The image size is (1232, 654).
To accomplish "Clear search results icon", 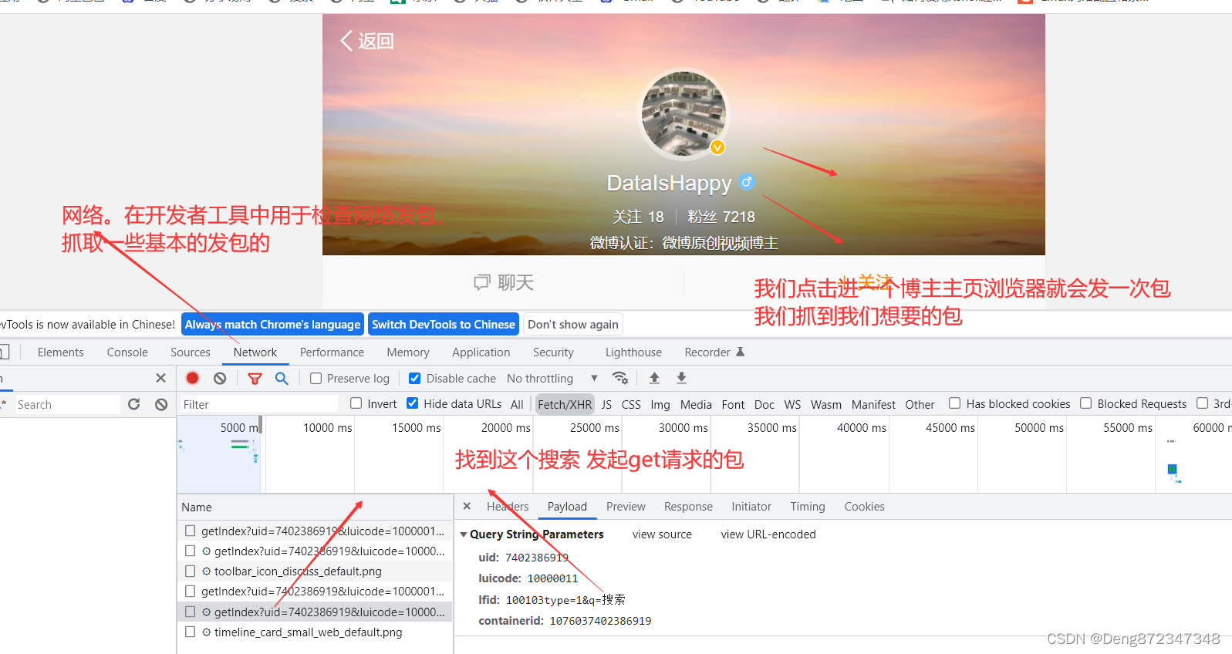I will 161,404.
